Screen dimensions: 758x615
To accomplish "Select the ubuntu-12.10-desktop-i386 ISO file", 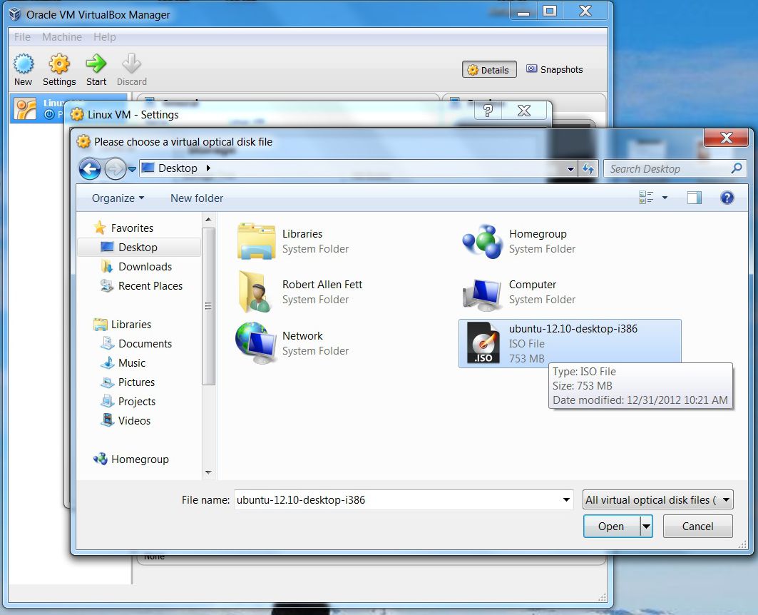I will (x=570, y=343).
